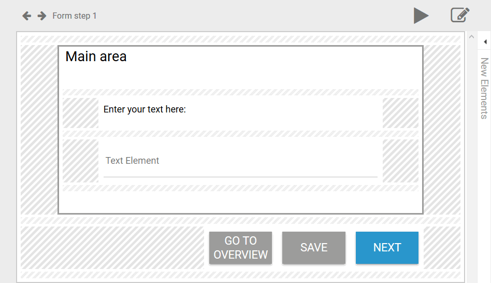Open the edit form pencil icon
The height and width of the screenshot is (283, 491).
460,15
